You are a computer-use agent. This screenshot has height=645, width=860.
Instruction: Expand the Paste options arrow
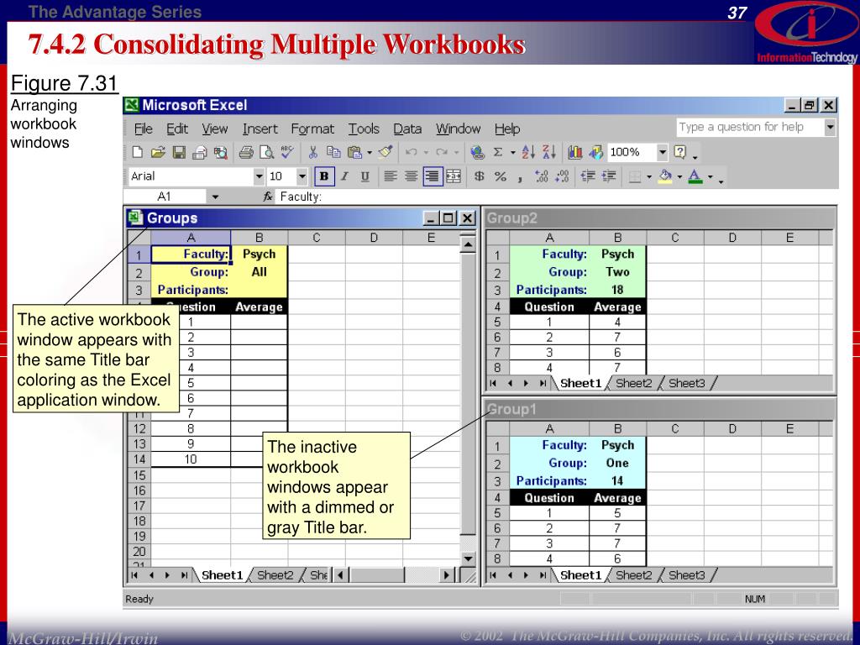tap(370, 153)
